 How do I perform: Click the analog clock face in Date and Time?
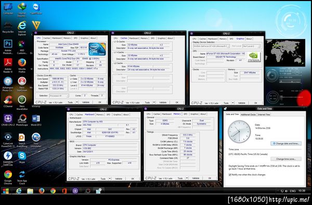coord(239,132)
